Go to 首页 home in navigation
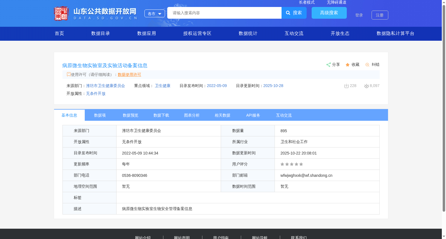This screenshot has height=239, width=446. (x=59, y=33)
